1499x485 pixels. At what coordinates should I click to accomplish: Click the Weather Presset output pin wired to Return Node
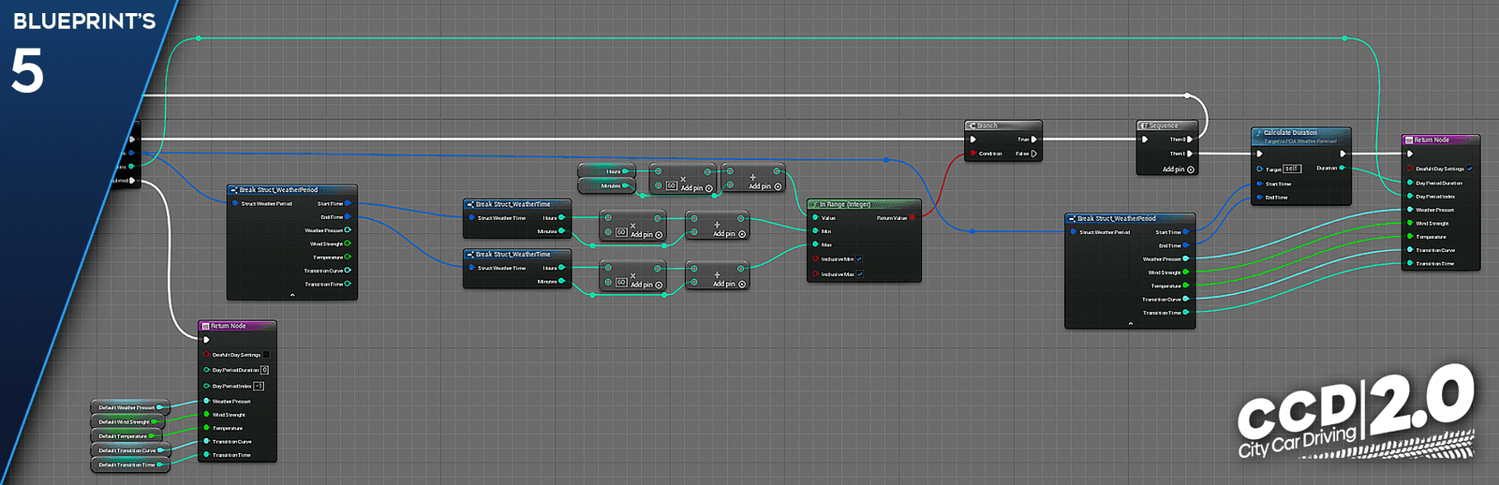1186,259
